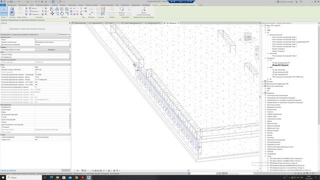The image size is (320, 180).
Task: Click the Offset tool icon in ribbon
Action: pos(57,9)
